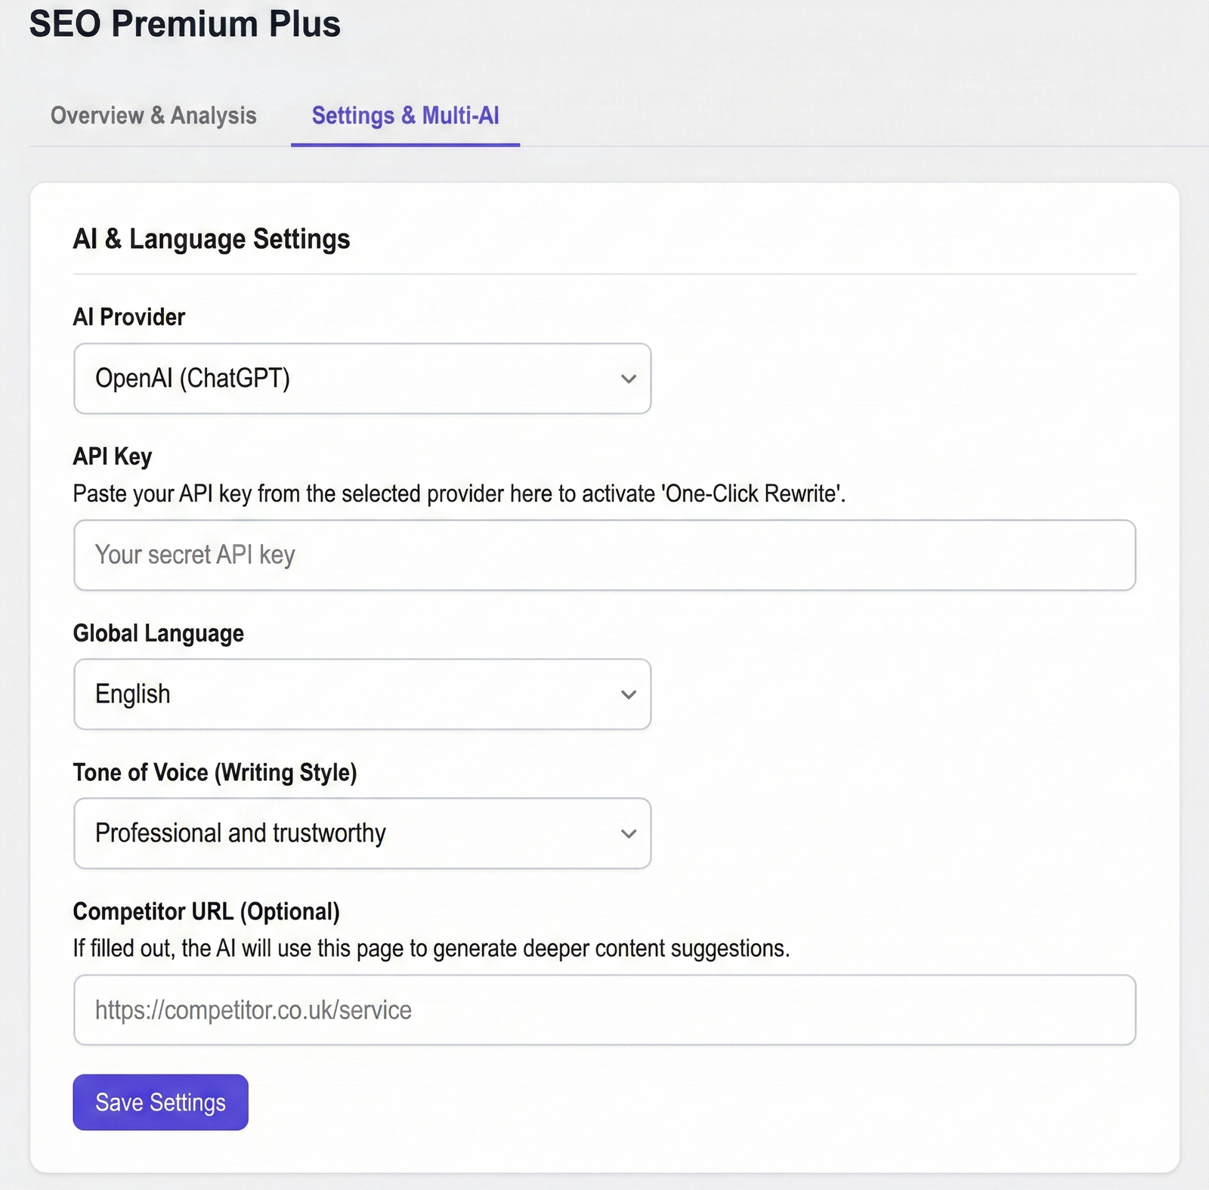
Task: Click the deeper content suggestions help text
Action: [x=431, y=948]
